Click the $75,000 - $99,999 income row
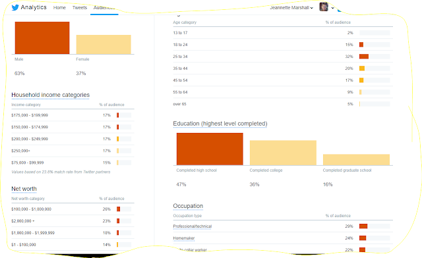 (x=73, y=163)
